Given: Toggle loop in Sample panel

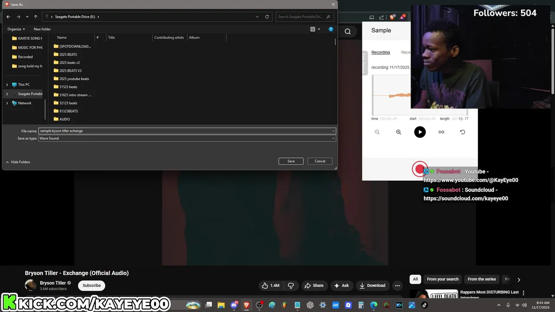Looking at the screenshot, I should point(441,132).
